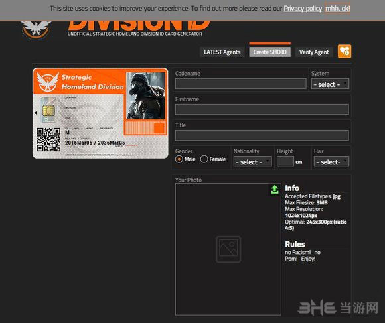Switch to the Create SHD ID tab

coord(270,52)
